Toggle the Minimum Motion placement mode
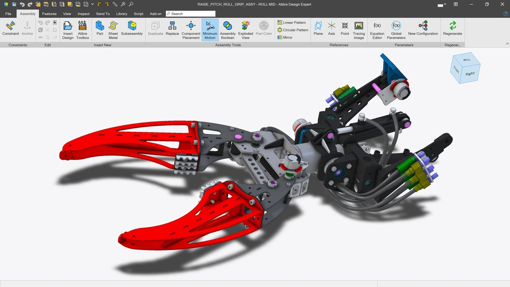Screen dimensions: 510x287 (210, 29)
